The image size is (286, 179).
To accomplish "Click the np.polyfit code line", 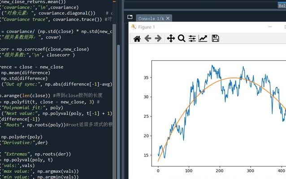I will (x=50, y=102).
